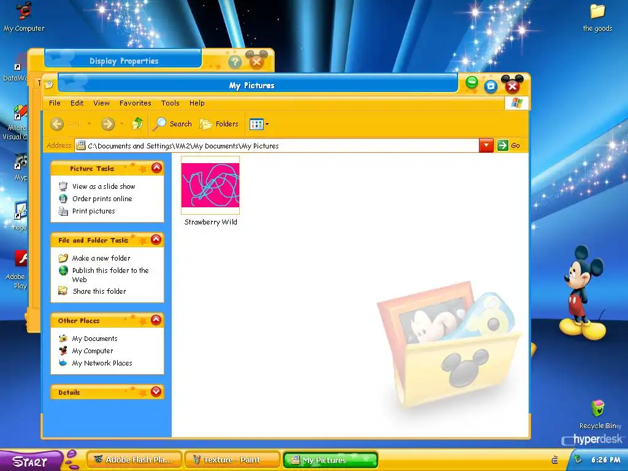Expand the Details panel
Screen dimensions: 628x471
[x=156, y=392]
